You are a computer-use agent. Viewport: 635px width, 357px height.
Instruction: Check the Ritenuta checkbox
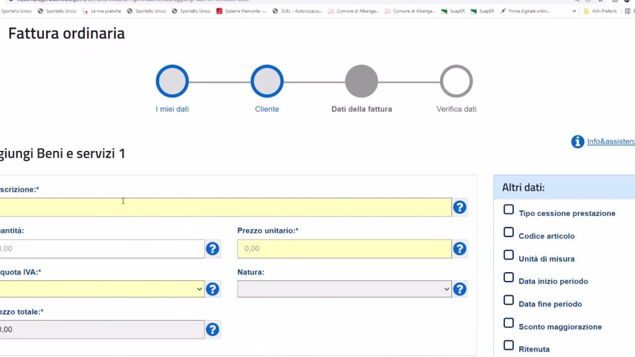pyautogui.click(x=509, y=345)
